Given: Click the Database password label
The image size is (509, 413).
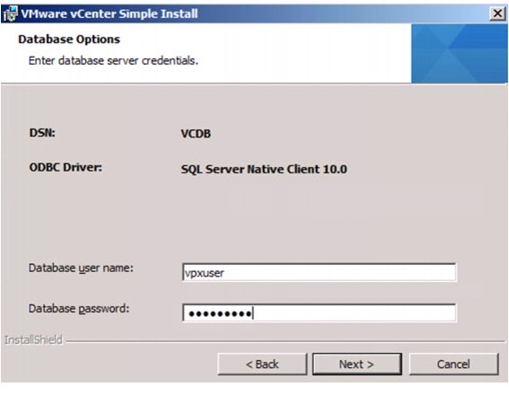Looking at the screenshot, I should [x=79, y=309].
